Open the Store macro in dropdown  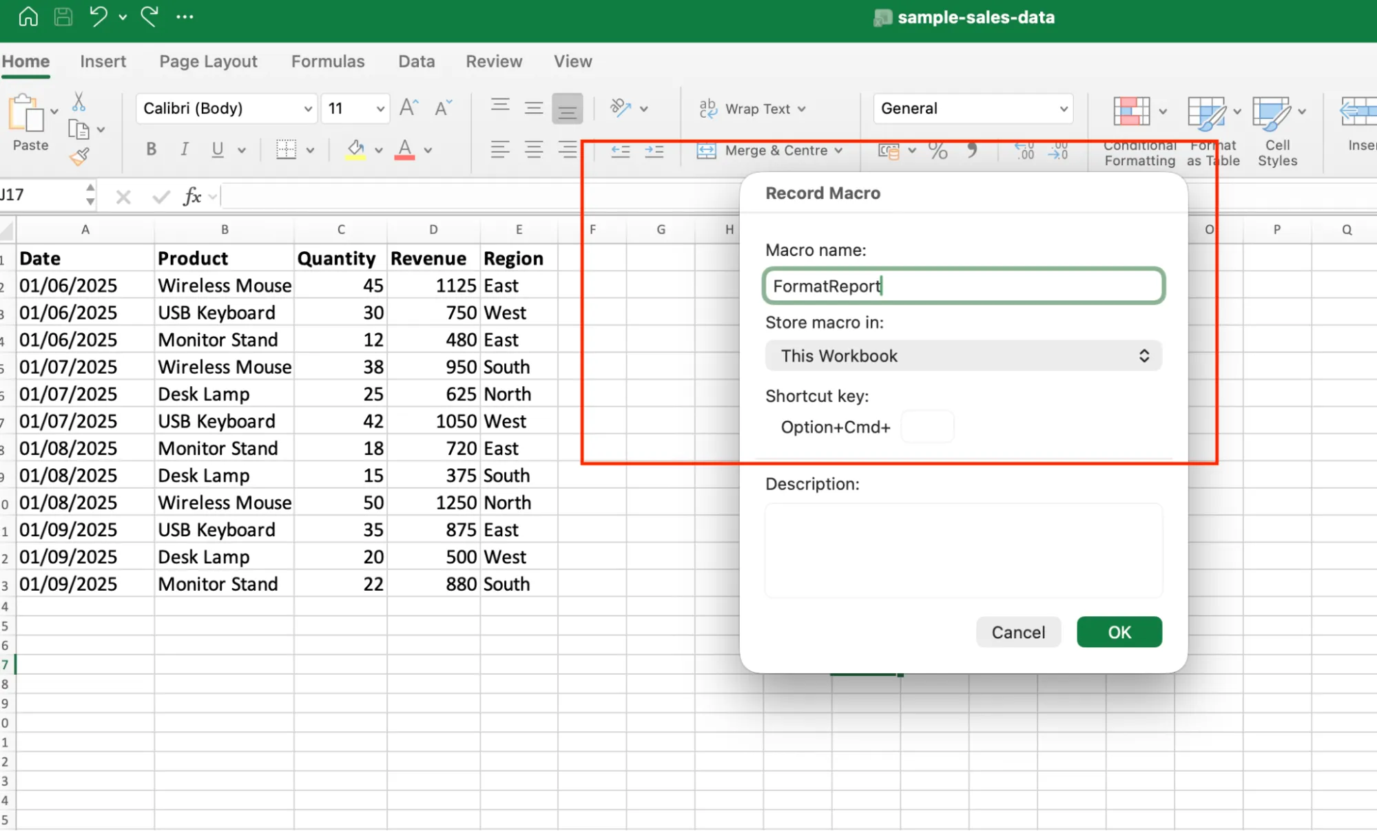pos(963,355)
